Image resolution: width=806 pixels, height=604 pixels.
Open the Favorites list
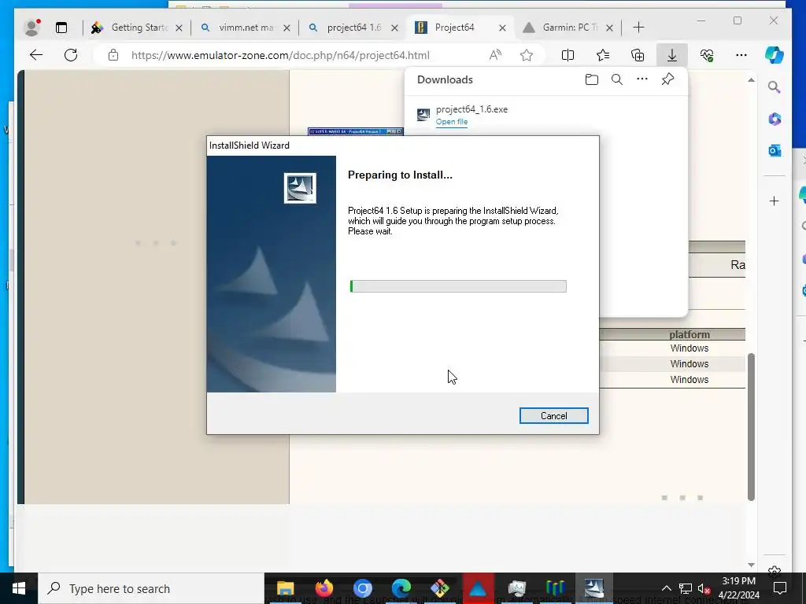(x=602, y=55)
